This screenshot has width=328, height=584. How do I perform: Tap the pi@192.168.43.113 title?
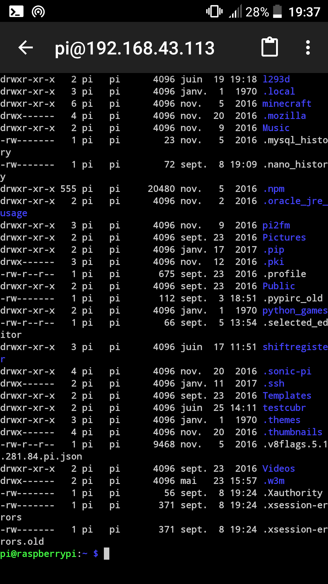[x=135, y=48]
